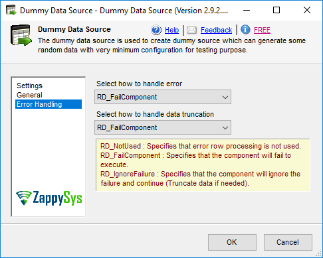The height and width of the screenshot is (258, 323).
Task: Click the 'Select how to handle data truncation' label
Action: [x=155, y=114]
